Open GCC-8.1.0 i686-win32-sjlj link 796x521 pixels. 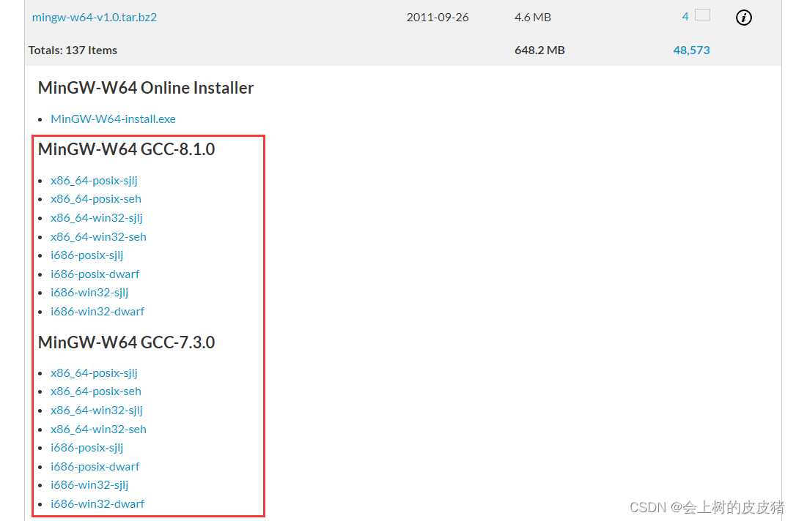coord(89,293)
